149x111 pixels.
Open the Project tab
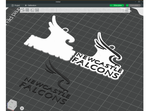click(16, 5)
